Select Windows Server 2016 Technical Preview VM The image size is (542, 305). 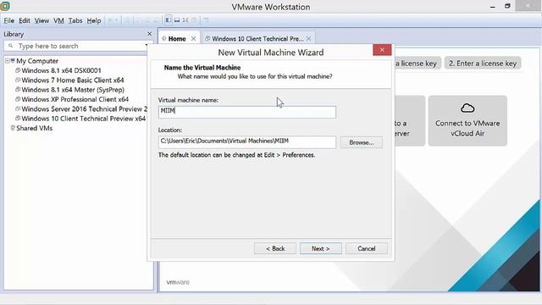click(x=81, y=109)
